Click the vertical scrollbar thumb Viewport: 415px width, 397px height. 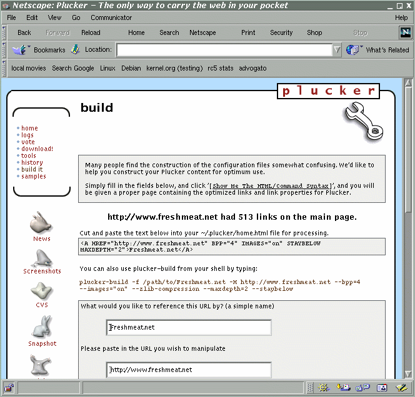(408, 150)
